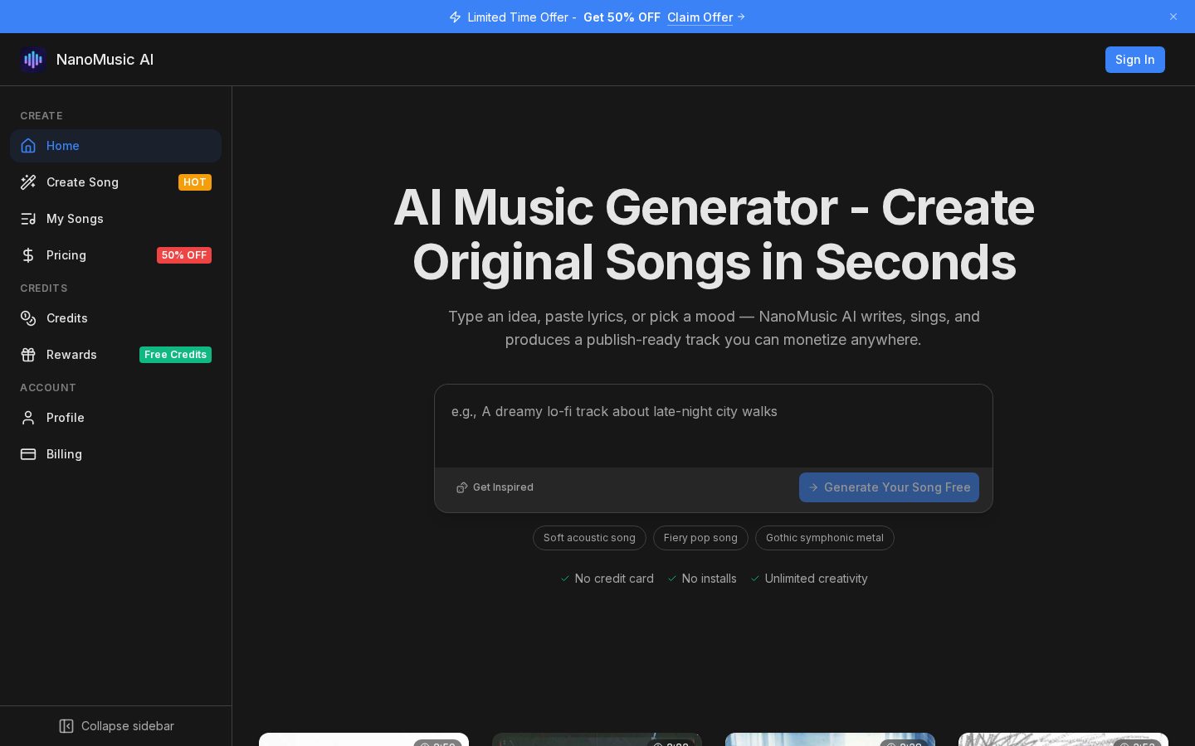Click the 'No installs' text
Image resolution: width=1195 pixels, height=746 pixels.
coord(709,579)
